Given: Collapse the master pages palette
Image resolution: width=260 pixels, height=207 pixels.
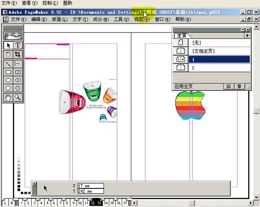Looking at the screenshot, I should 243,30.
